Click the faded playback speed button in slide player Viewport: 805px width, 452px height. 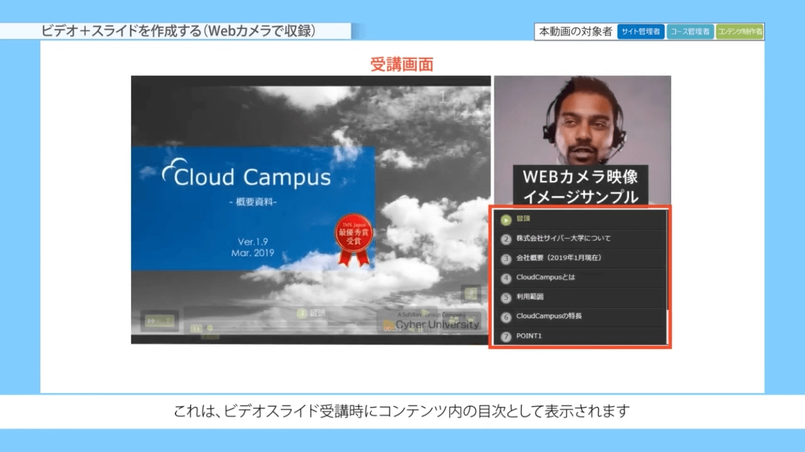159,321
